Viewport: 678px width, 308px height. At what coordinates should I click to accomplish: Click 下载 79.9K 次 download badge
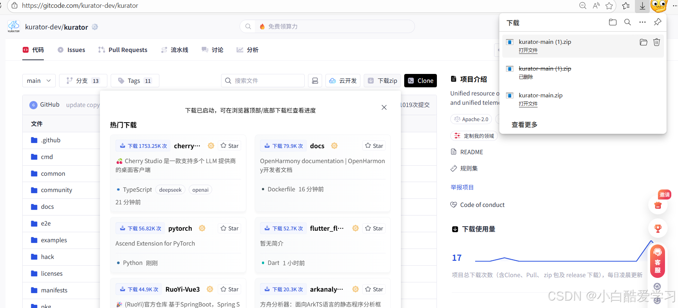coord(283,146)
